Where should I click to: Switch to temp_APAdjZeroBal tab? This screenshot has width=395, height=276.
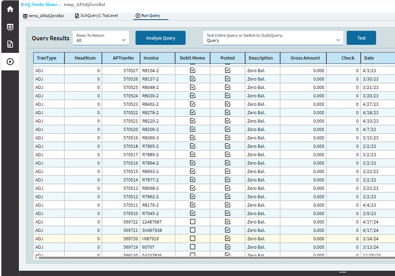click(x=46, y=16)
